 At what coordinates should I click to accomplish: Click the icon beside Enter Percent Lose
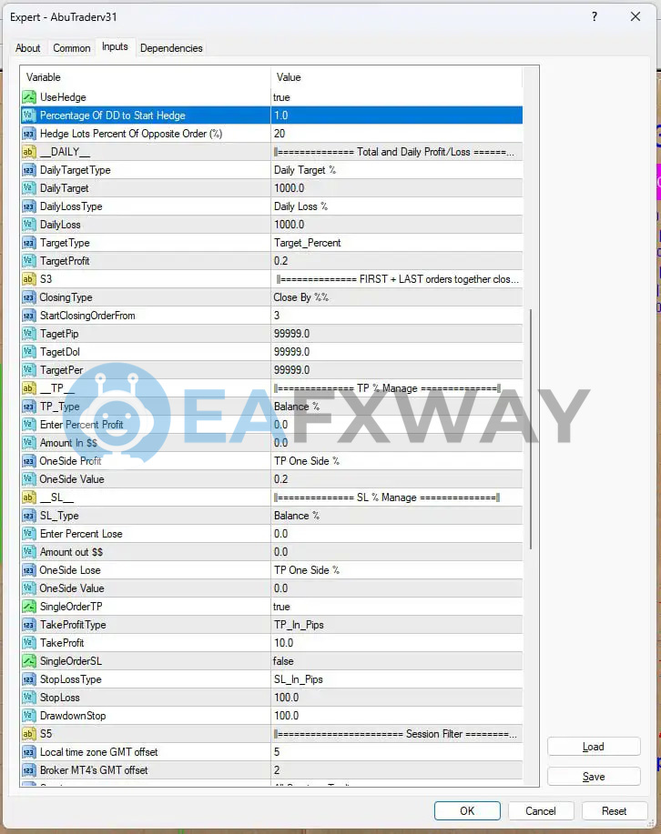click(x=29, y=534)
